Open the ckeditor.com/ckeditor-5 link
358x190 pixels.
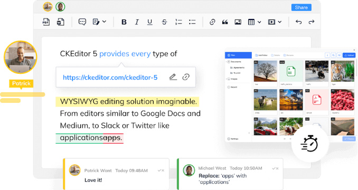110,78
